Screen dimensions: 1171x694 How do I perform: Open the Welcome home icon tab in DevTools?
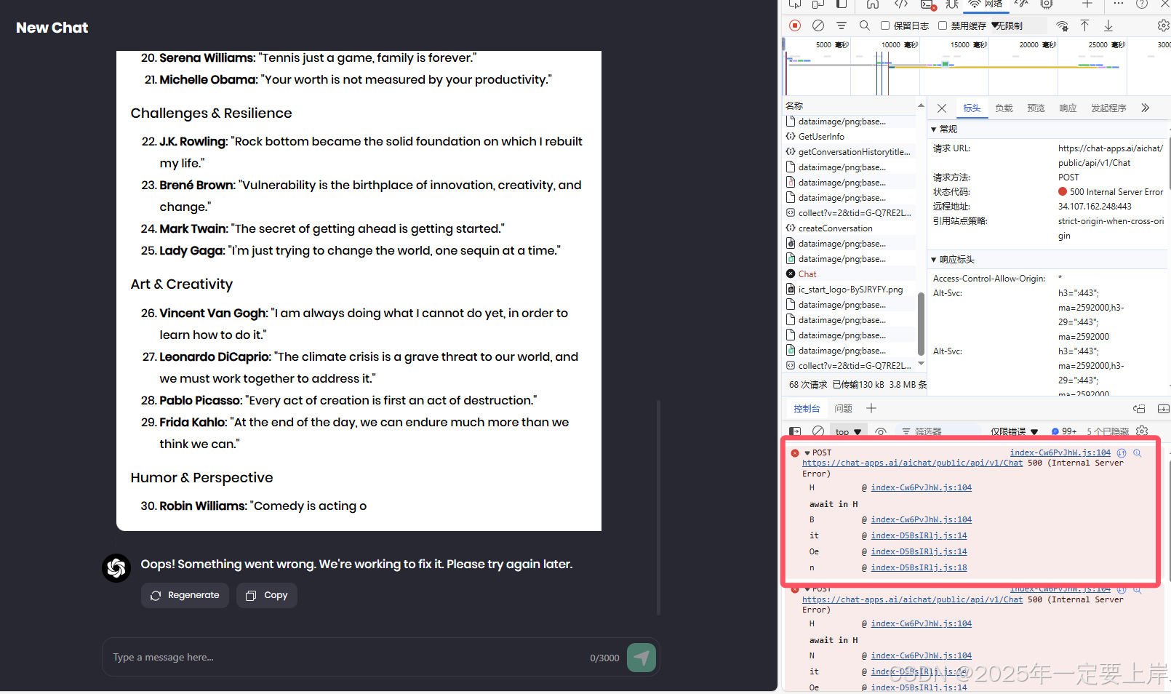click(873, 4)
